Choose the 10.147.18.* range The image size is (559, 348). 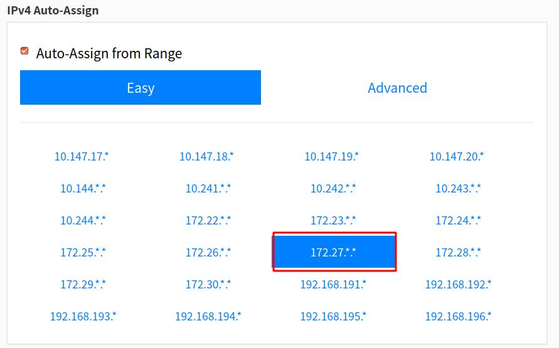tap(207, 157)
